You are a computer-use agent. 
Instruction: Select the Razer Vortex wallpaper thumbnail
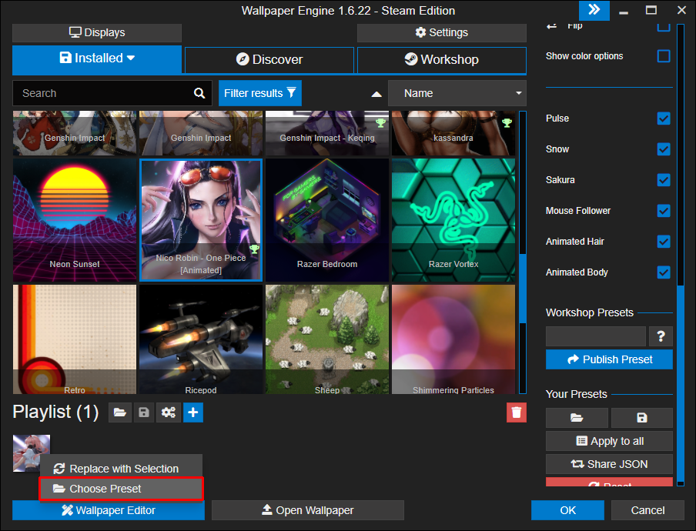pos(453,219)
